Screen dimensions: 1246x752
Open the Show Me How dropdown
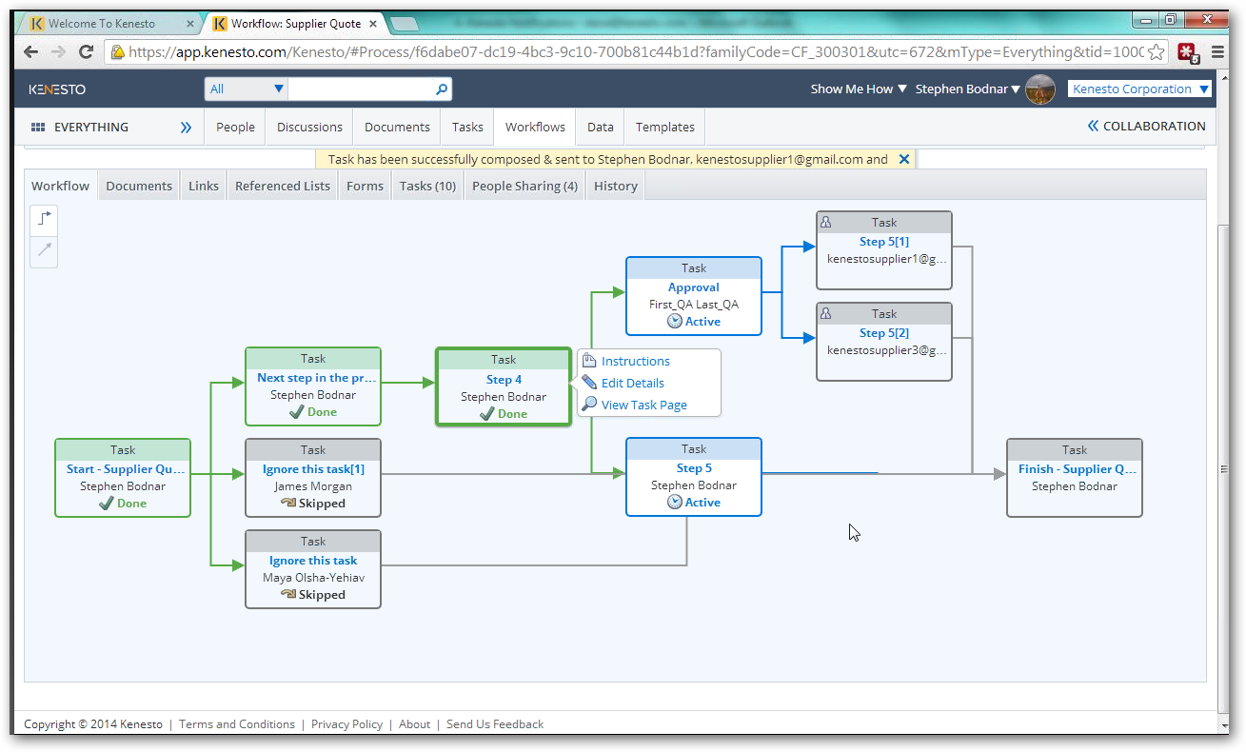click(859, 89)
